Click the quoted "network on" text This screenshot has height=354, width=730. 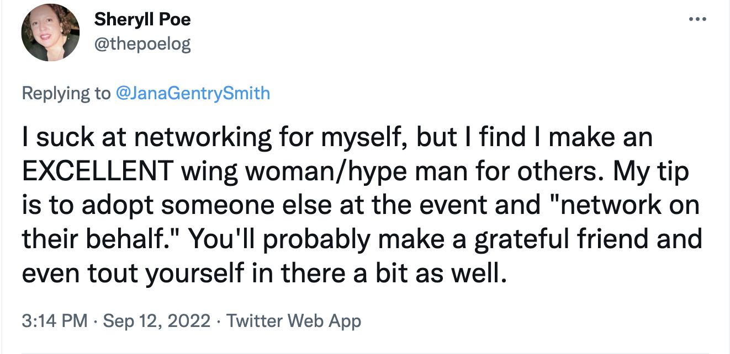coord(623,206)
